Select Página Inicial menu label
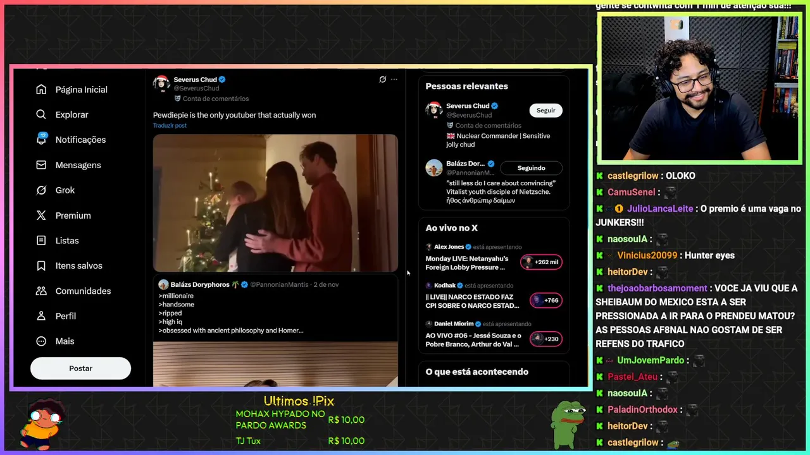The image size is (810, 455). pos(82,90)
